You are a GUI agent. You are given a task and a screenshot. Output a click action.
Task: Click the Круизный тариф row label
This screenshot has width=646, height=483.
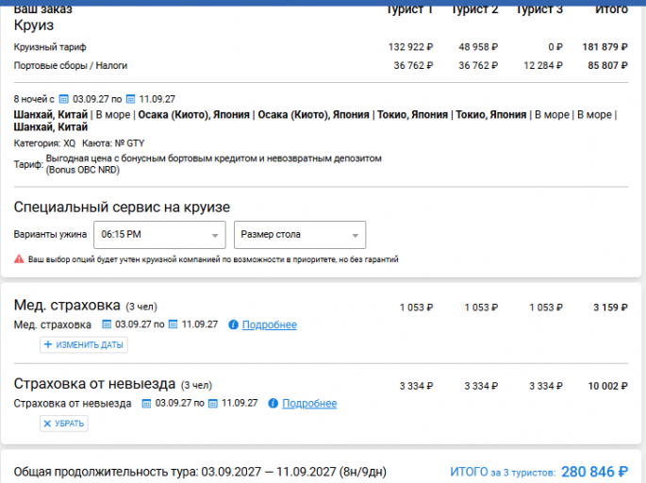[50, 47]
